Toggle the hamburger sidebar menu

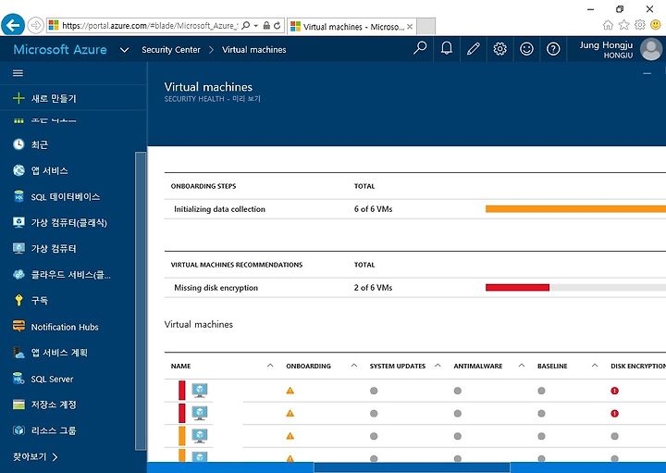click(x=18, y=73)
